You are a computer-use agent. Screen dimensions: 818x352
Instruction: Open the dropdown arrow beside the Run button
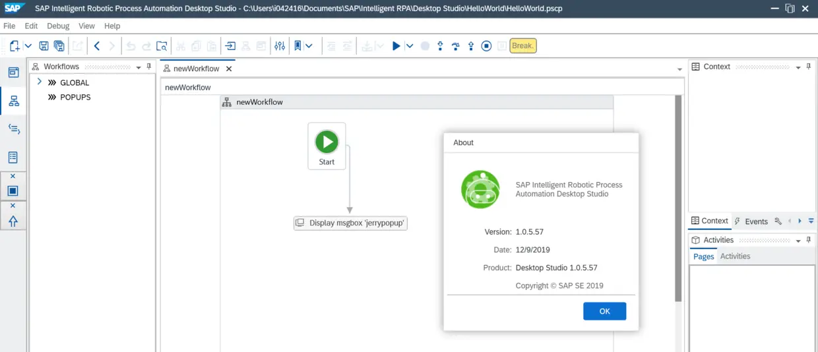[409, 46]
